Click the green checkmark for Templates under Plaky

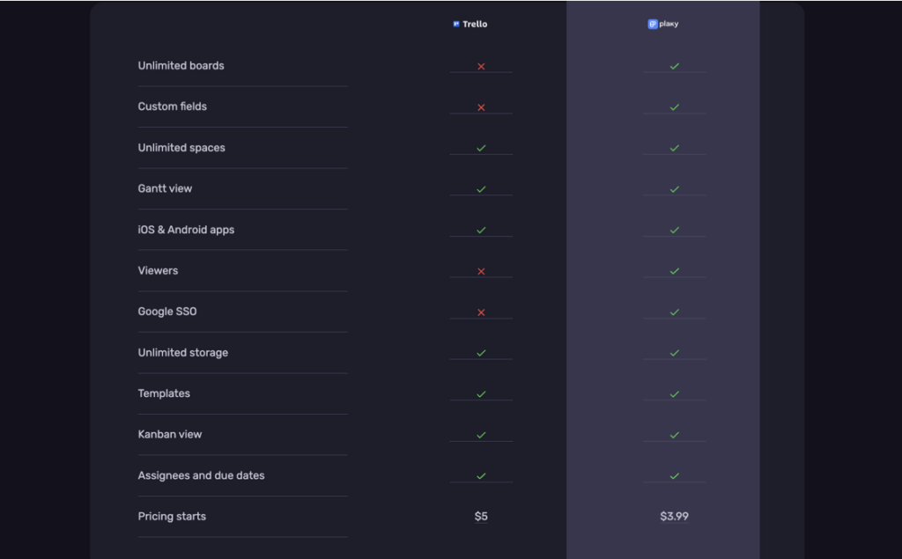tap(674, 394)
